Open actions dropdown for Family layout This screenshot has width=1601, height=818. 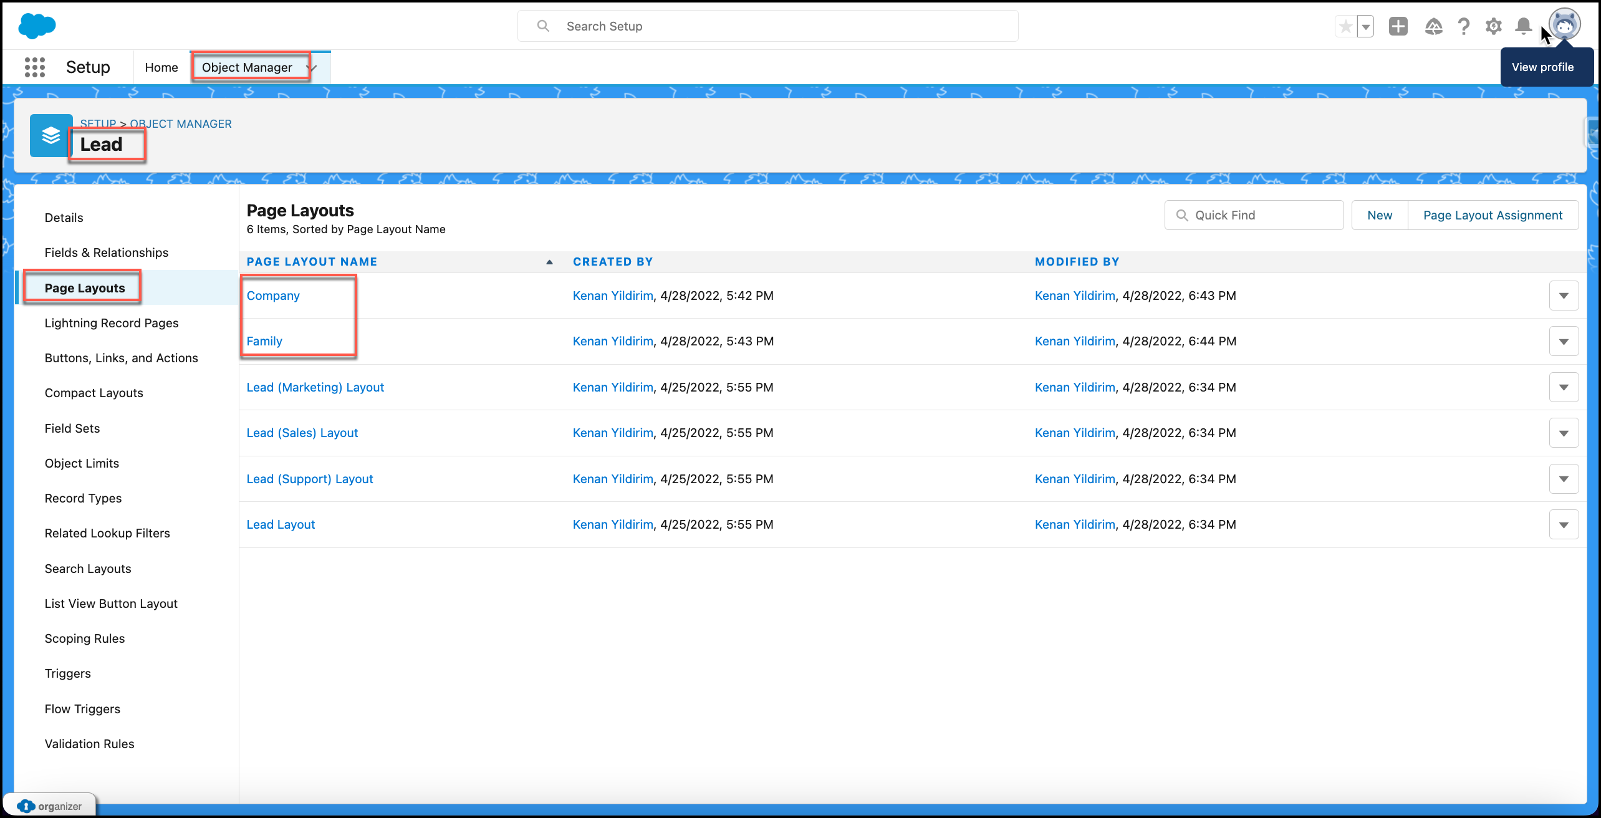coord(1564,341)
